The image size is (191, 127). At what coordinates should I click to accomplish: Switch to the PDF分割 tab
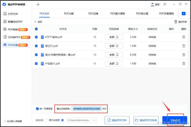coord(69,13)
